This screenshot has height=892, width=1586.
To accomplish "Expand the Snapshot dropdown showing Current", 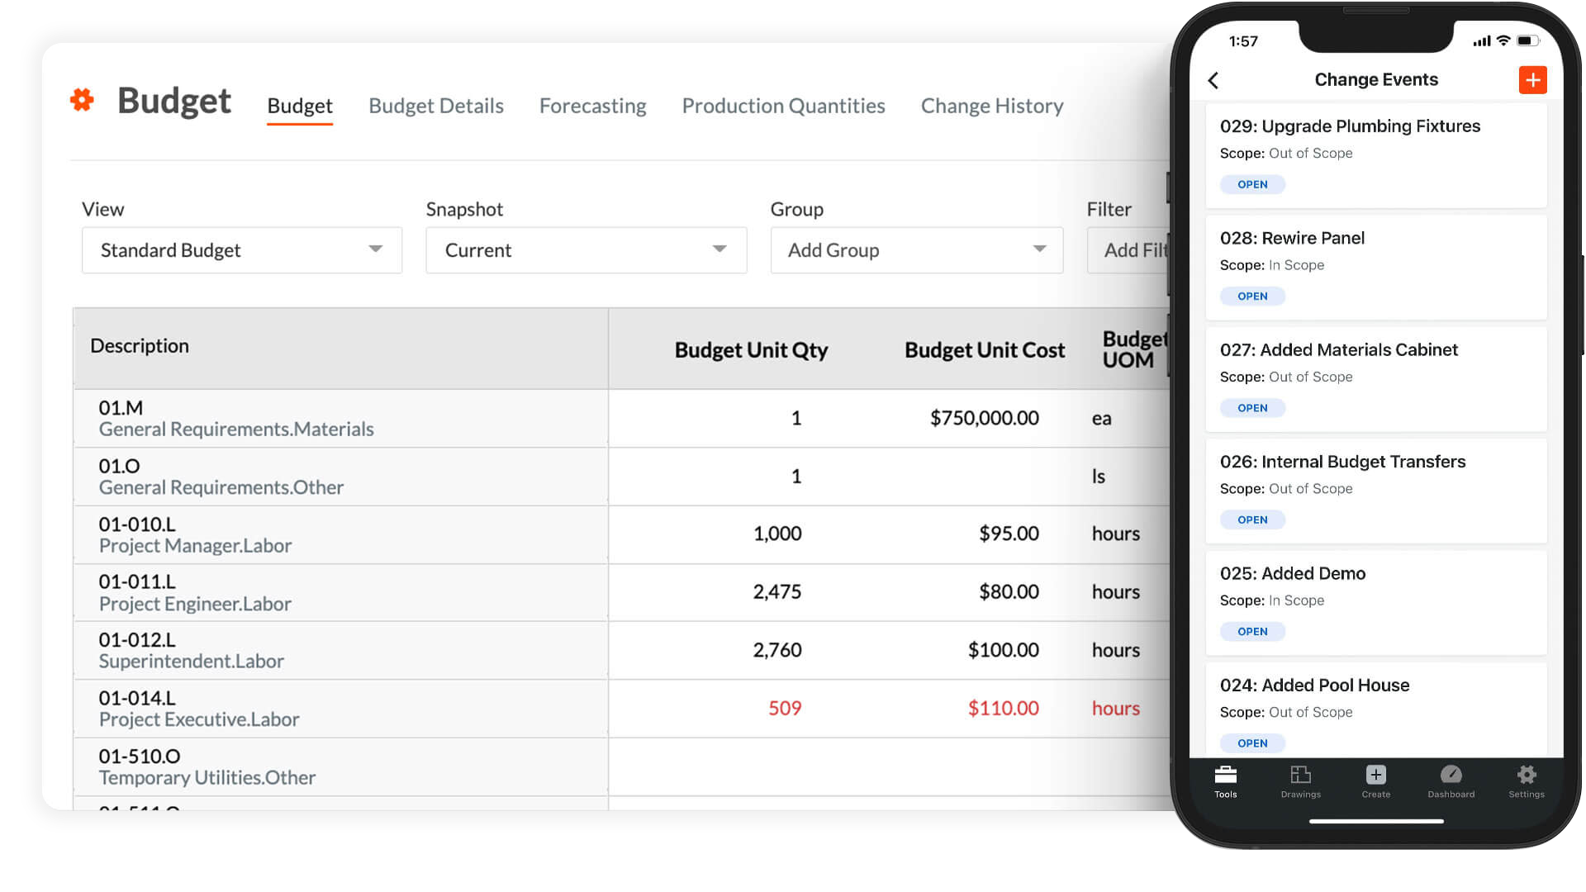I will click(x=586, y=250).
